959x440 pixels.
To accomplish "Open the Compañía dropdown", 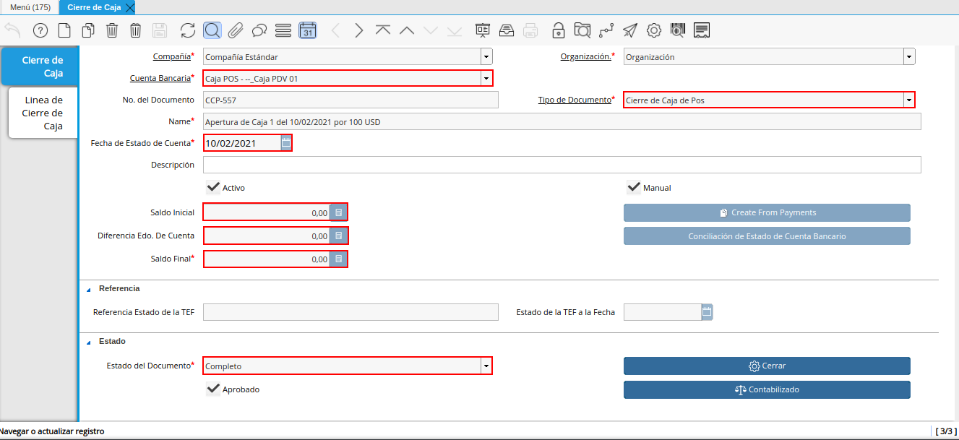I will [x=486, y=57].
